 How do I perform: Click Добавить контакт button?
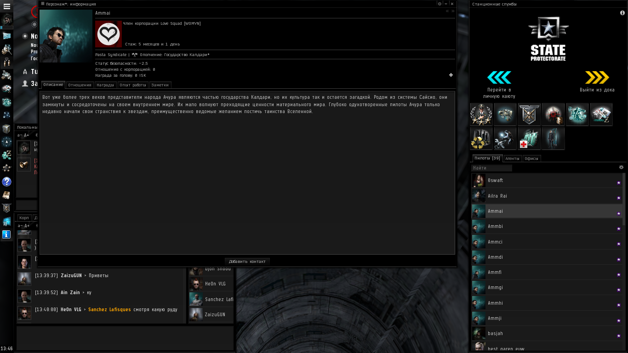(x=247, y=261)
